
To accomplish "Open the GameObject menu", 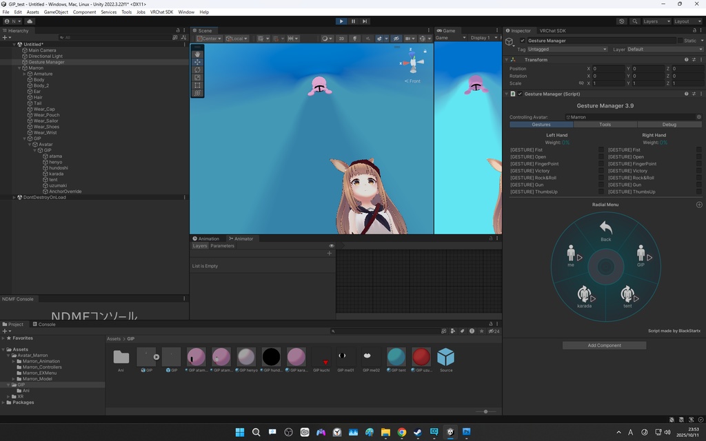I will pos(55,12).
